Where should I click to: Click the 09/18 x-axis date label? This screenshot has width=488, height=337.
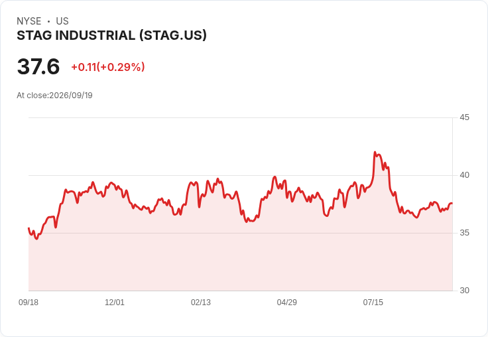(x=29, y=302)
